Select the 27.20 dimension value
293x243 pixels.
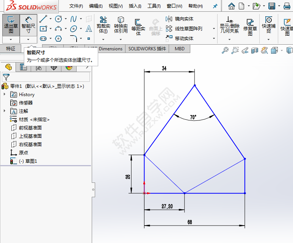coord(167,206)
